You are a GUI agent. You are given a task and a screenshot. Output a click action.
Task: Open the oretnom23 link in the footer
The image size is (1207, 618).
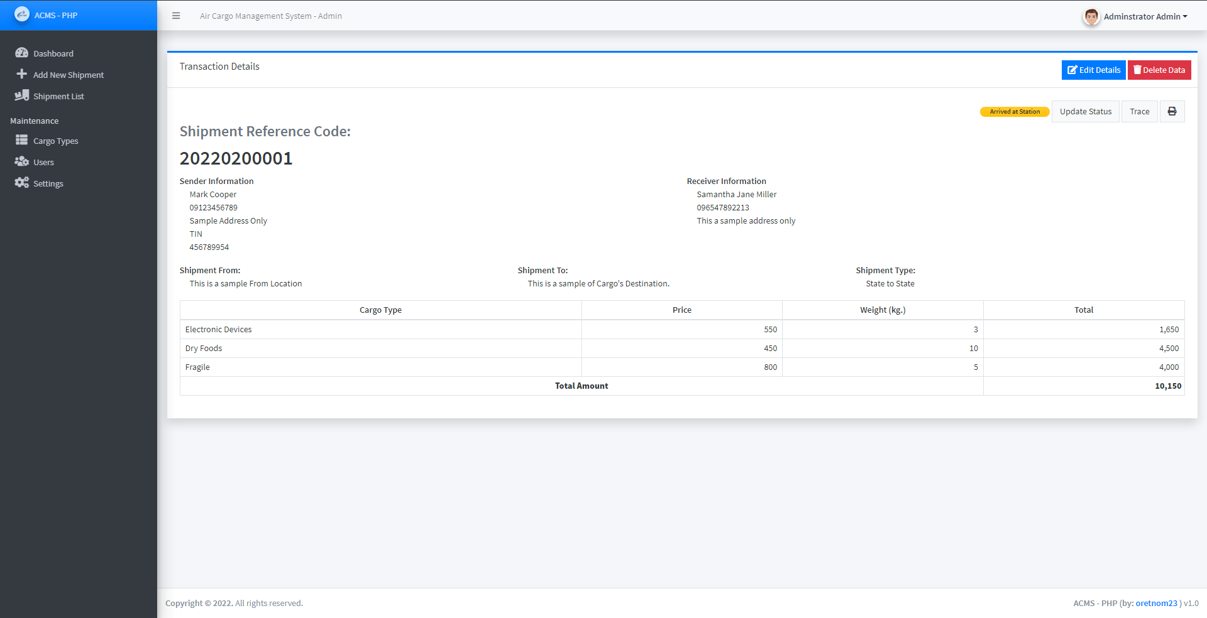pyautogui.click(x=1157, y=603)
